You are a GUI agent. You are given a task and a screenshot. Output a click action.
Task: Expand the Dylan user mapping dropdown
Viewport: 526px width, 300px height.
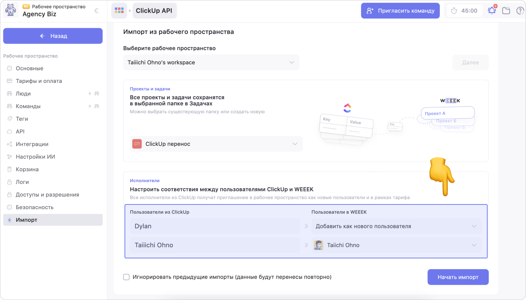[x=396, y=226]
